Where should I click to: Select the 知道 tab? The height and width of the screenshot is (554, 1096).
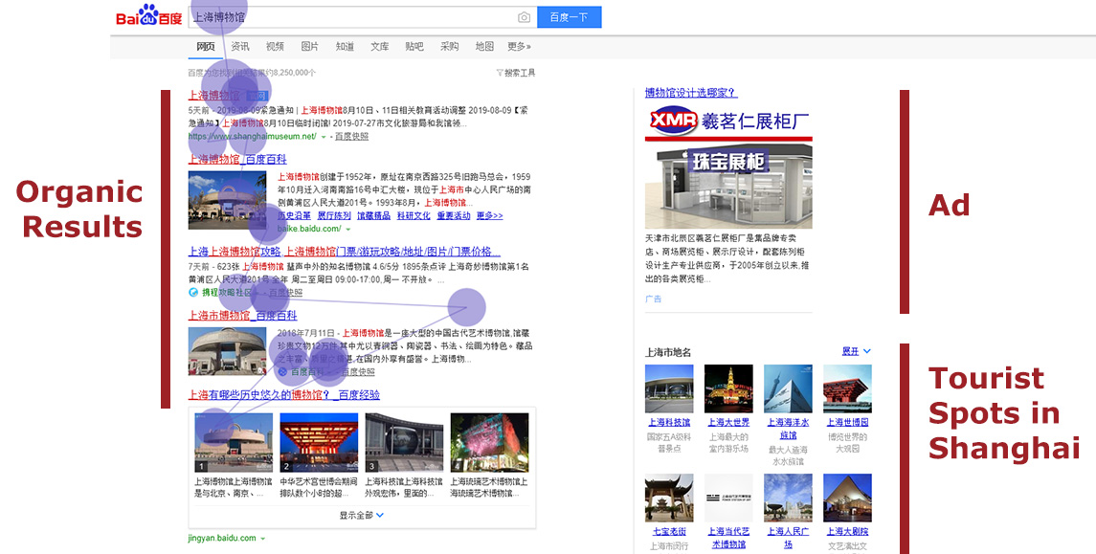coord(345,45)
